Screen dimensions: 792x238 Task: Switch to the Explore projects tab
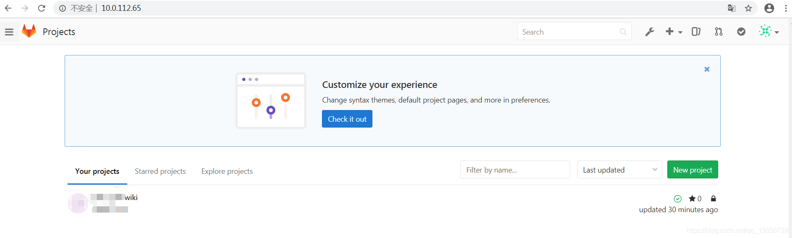227,171
